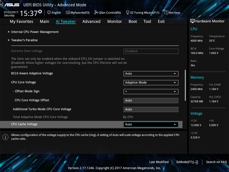Click the Memory section heading
Screen dimensions: 229x172
pyautogui.click(x=197, y=77)
